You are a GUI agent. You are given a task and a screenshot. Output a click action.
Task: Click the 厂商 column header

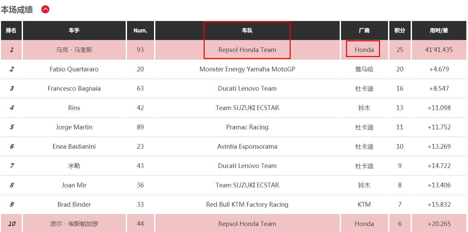pos(364,30)
